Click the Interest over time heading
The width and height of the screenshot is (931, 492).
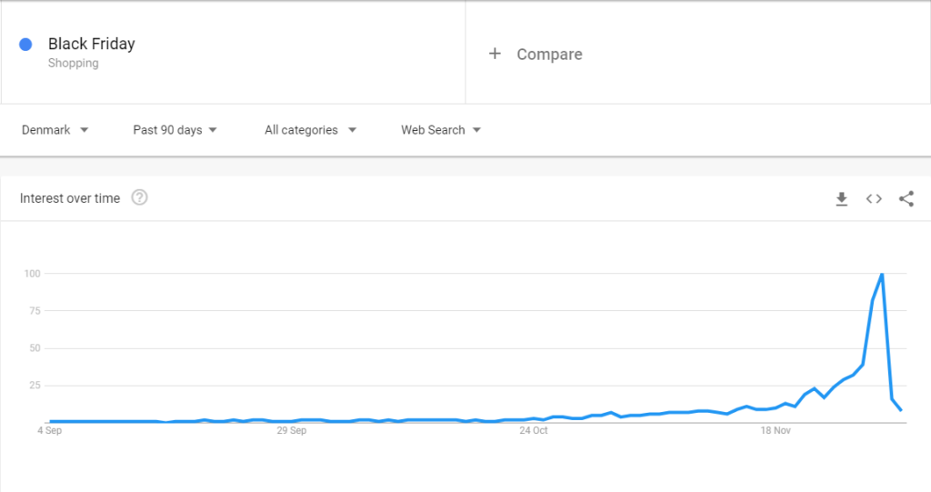pyautogui.click(x=69, y=198)
